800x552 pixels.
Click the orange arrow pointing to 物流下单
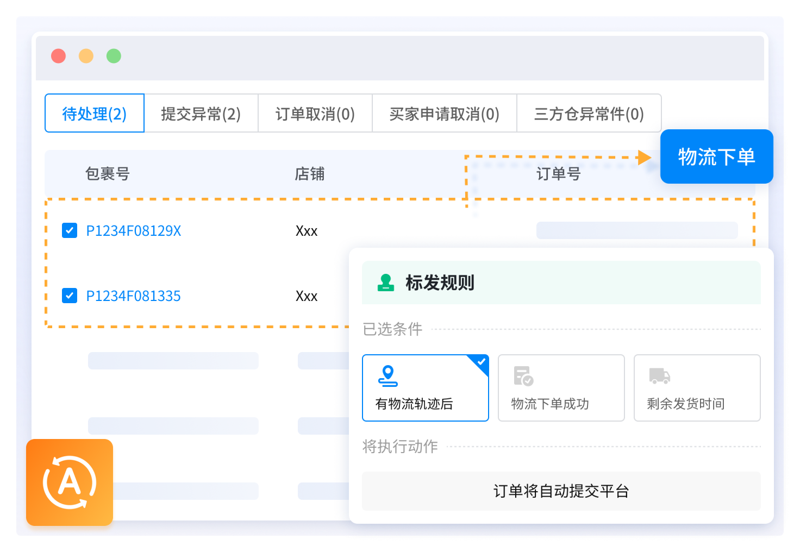click(x=644, y=158)
